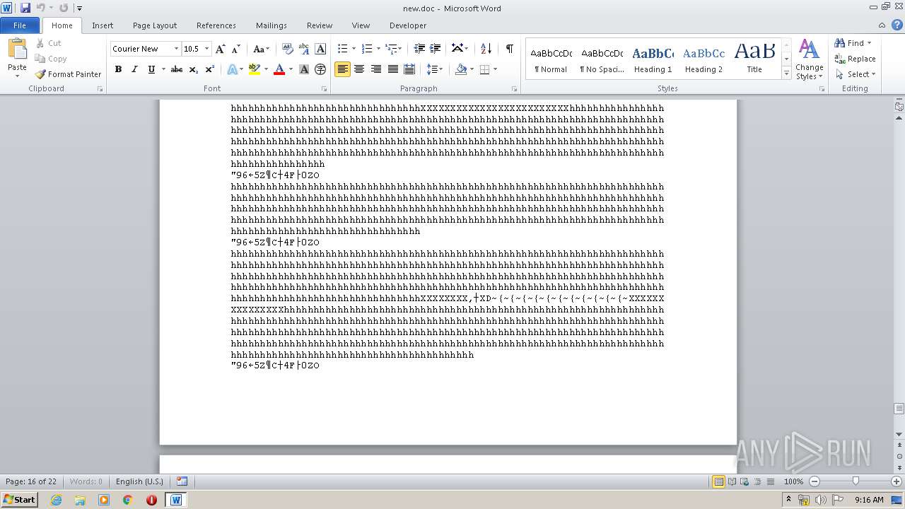Switch to the Developer tab
Viewport: 905px width, 509px height.
coord(408,25)
